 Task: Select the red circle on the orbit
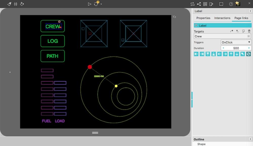90,67
